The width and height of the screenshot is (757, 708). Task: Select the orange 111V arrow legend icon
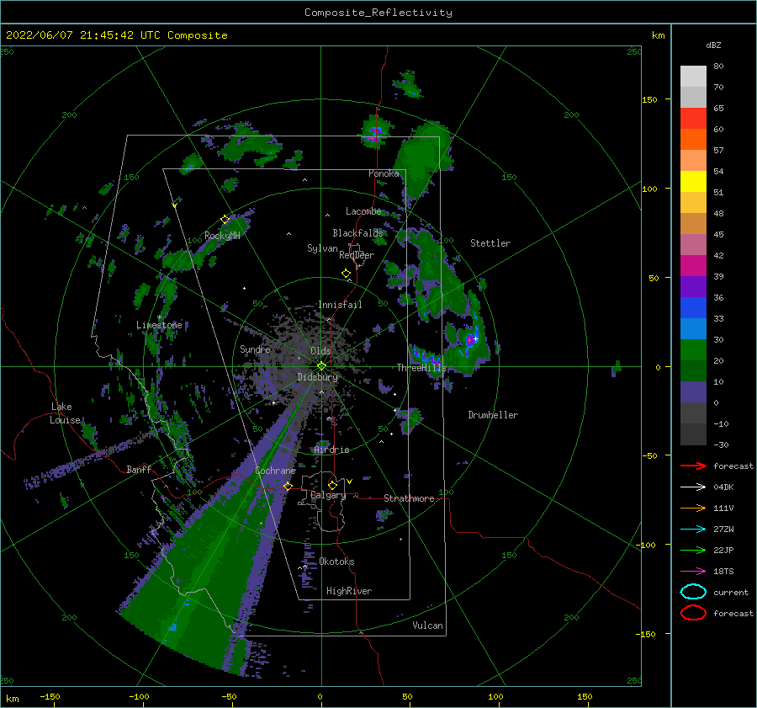click(693, 508)
